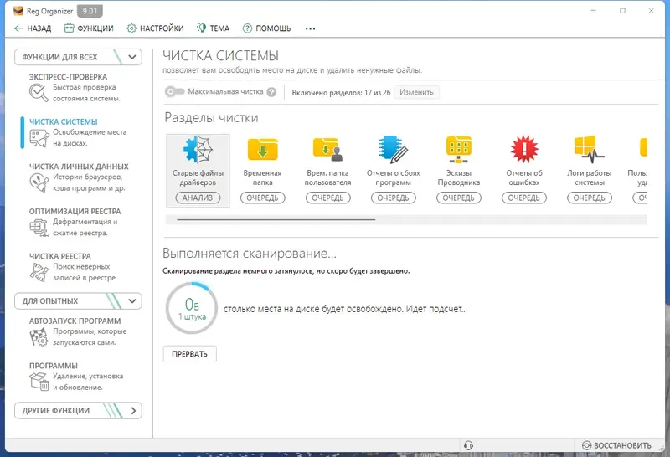The width and height of the screenshot is (670, 457).
Task: Click the gear icon beside НАСТРОЙКИ
Action: pyautogui.click(x=131, y=28)
